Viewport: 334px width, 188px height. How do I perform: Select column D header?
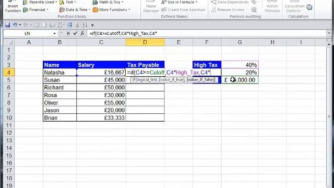click(145, 42)
